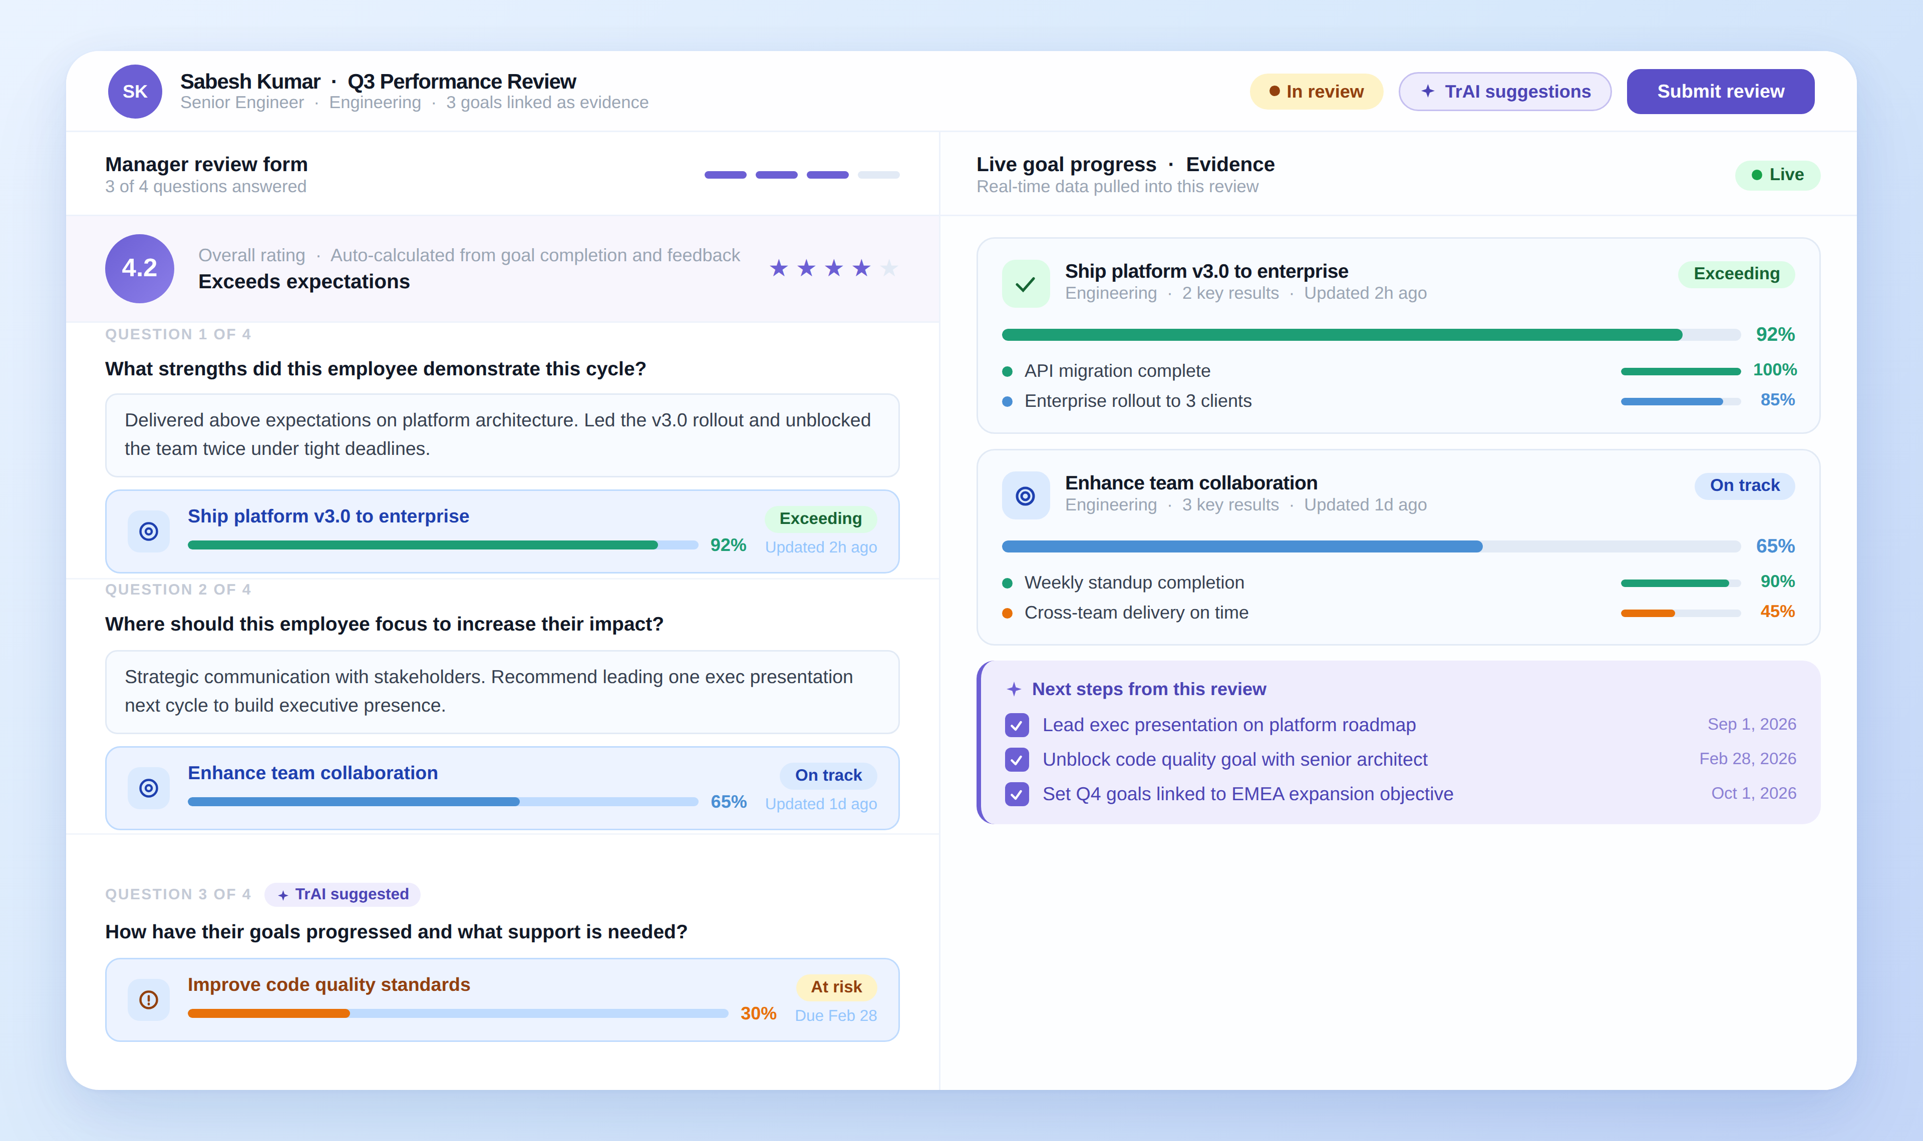
Task: Open TrAI suggestions
Action: (1504, 92)
